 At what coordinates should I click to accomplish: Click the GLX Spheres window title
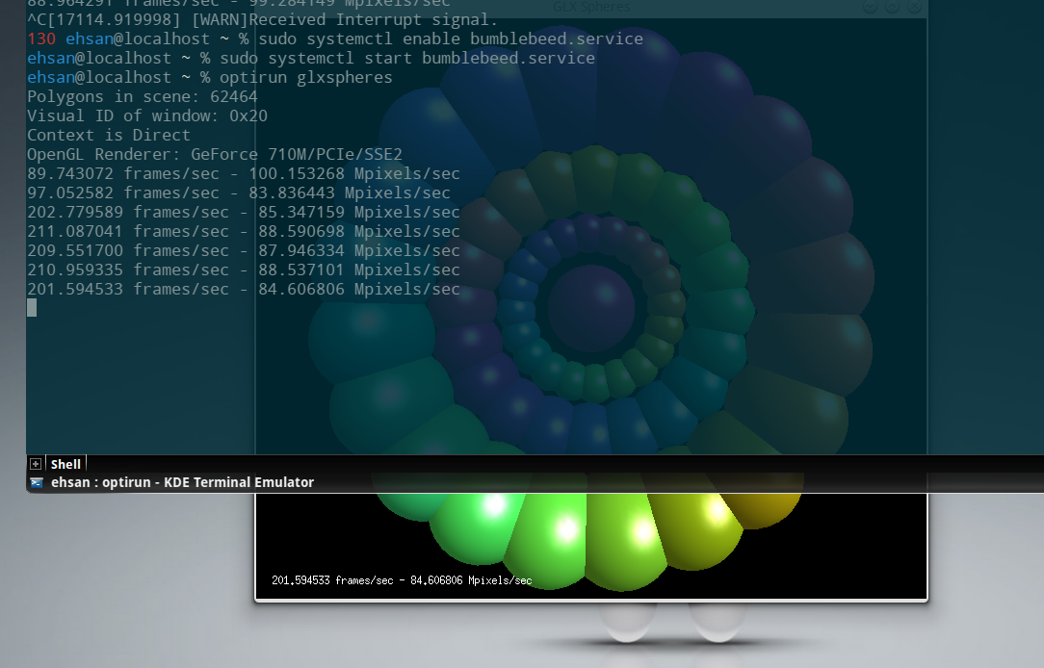pyautogui.click(x=591, y=7)
